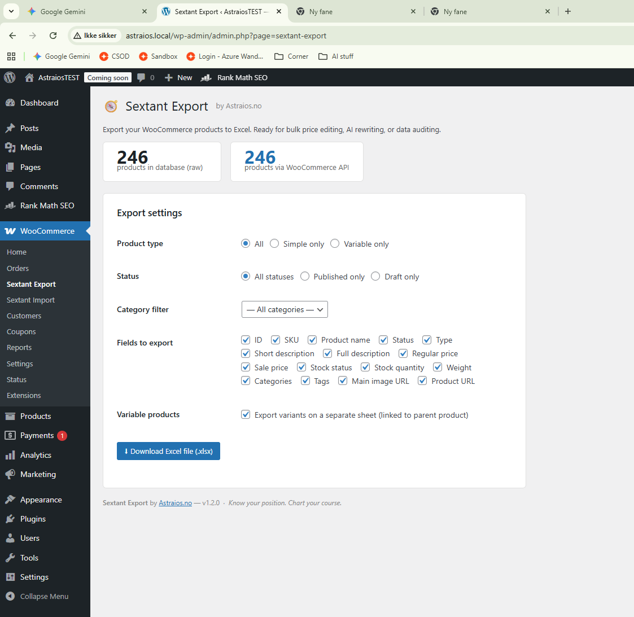Viewport: 634px width, 617px height.
Task: Open the All categories dropdown
Action: [285, 309]
